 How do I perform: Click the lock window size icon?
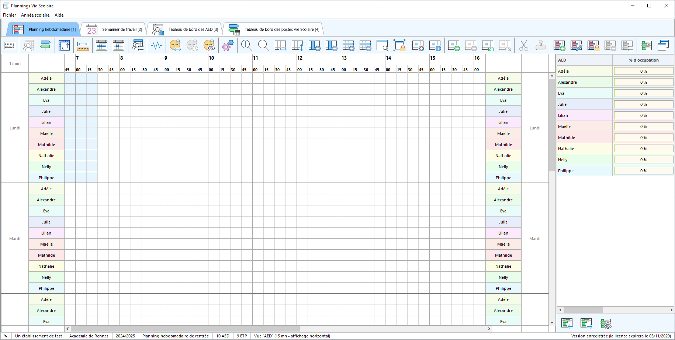[x=399, y=45]
